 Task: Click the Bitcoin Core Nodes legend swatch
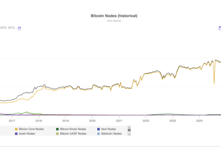(x=16, y=129)
